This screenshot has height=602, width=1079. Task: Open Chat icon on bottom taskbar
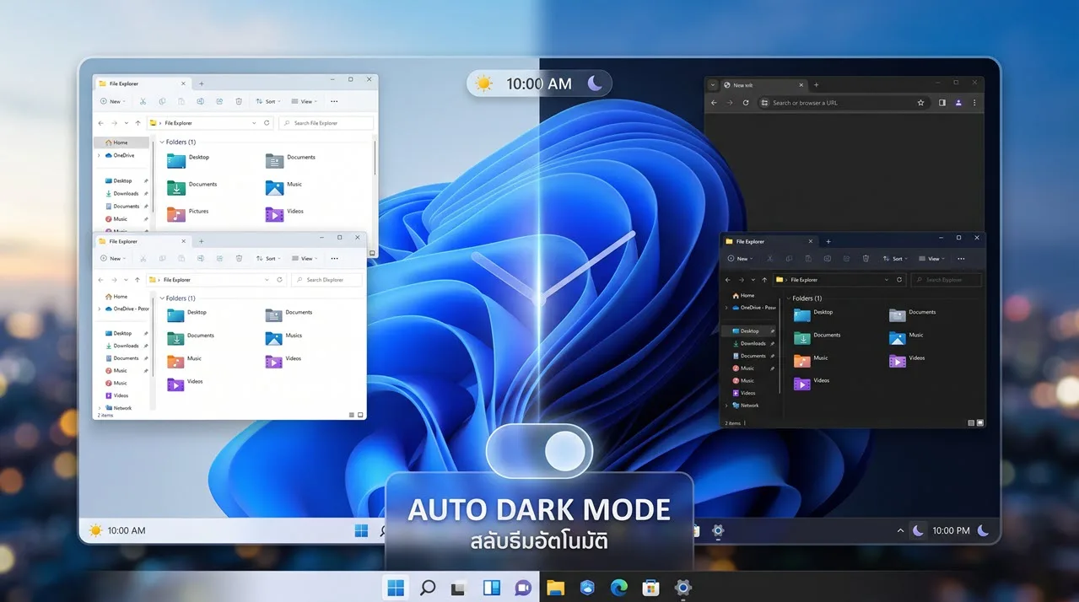click(x=523, y=588)
